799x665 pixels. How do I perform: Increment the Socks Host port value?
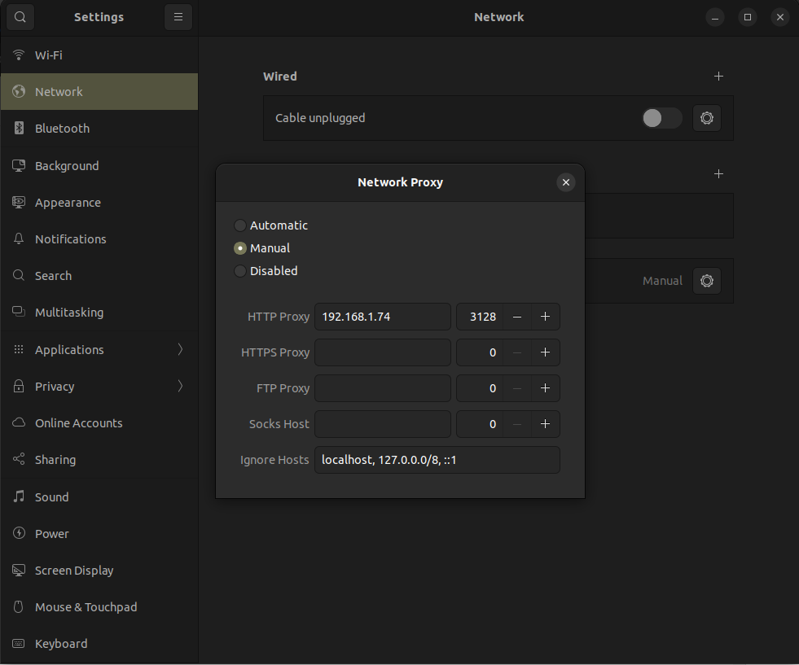point(545,424)
